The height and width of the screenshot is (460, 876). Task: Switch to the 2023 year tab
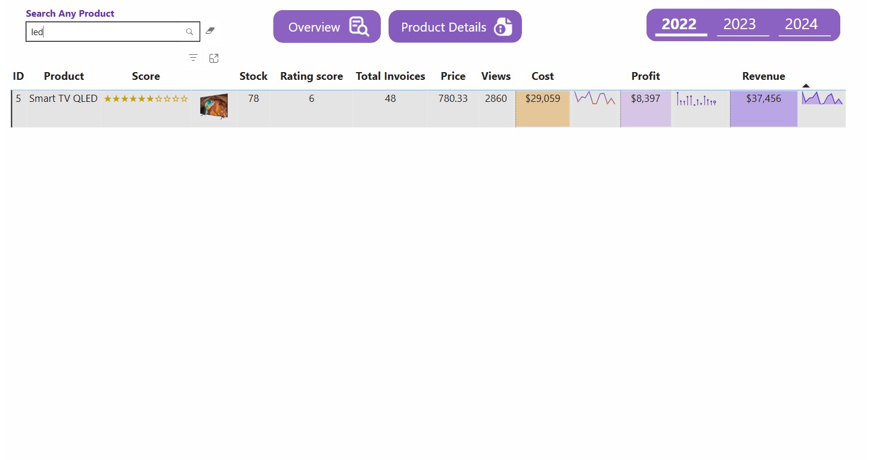(x=740, y=24)
